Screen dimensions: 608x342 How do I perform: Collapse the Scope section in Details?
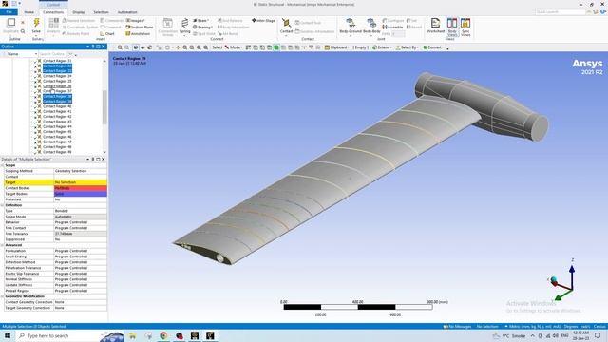[2, 165]
